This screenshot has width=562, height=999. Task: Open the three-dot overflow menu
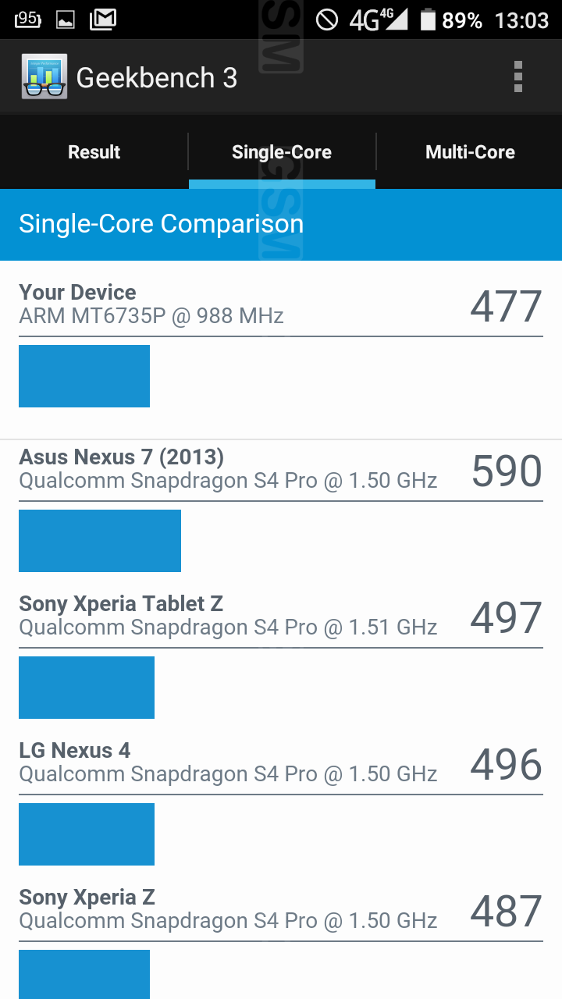tap(518, 77)
